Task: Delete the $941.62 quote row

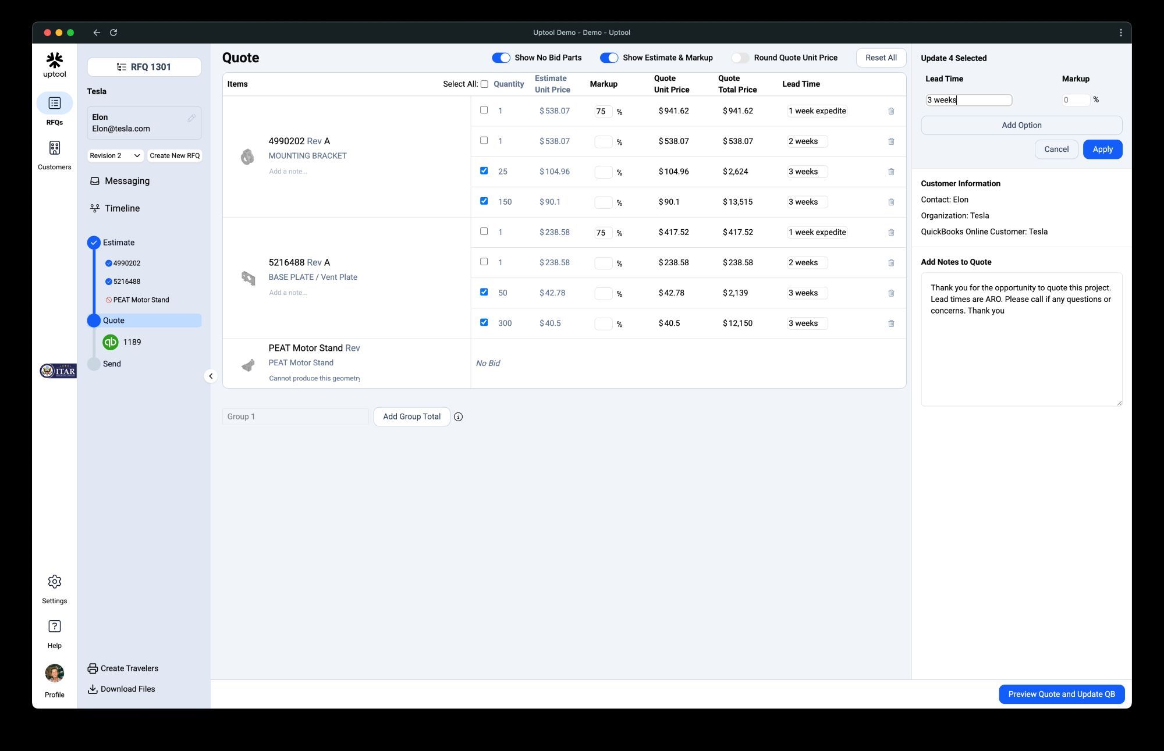Action: (x=891, y=111)
